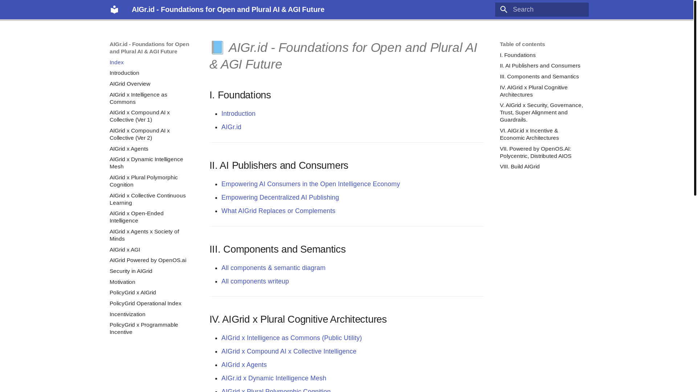The image size is (697, 392).
Task: Jump to VII. Powered by OpenOS.AI section
Action: 535,152
